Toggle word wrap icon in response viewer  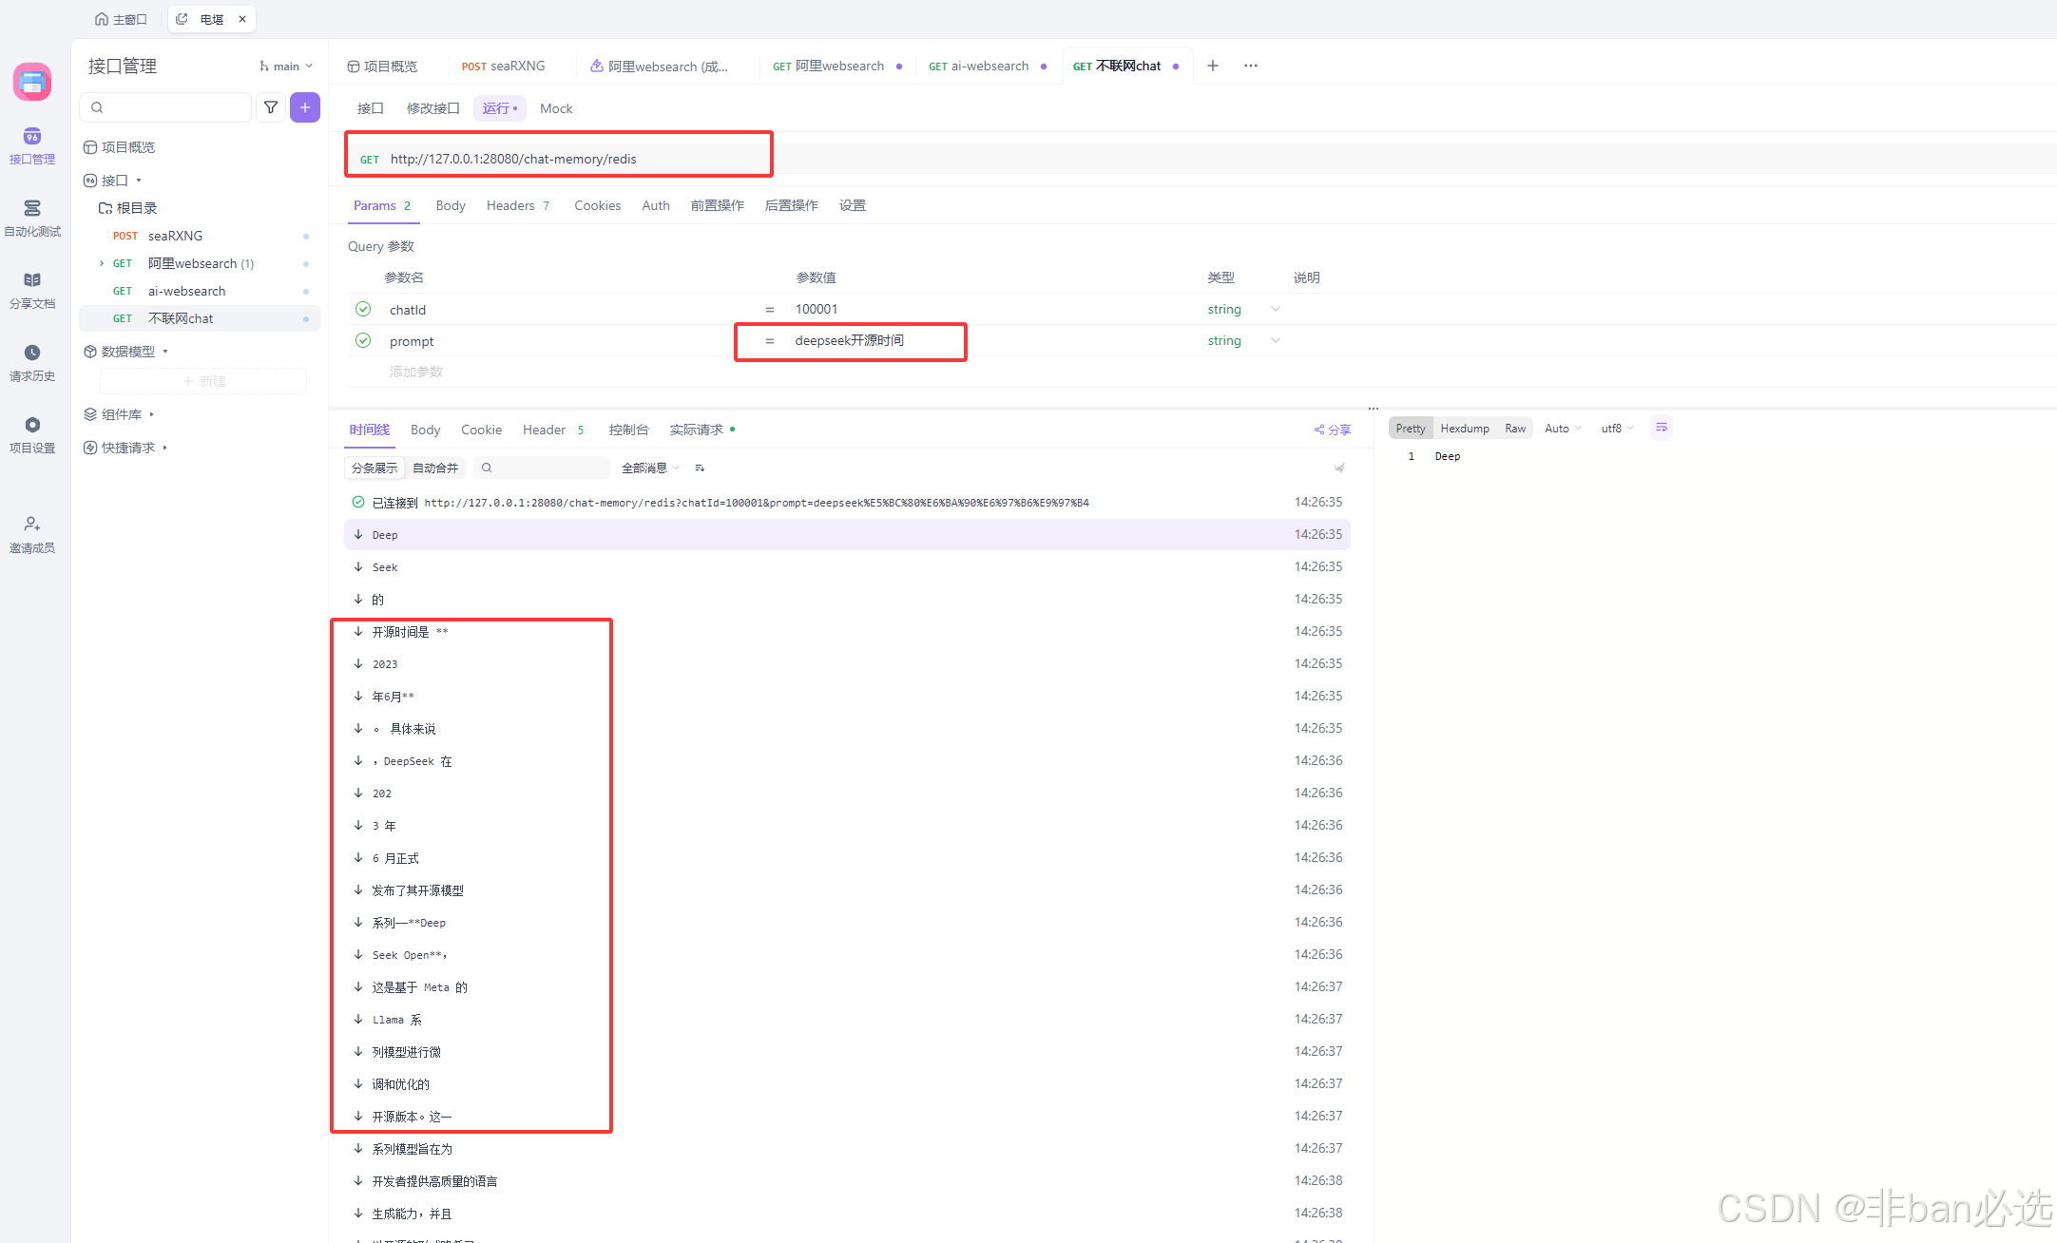[1661, 428]
